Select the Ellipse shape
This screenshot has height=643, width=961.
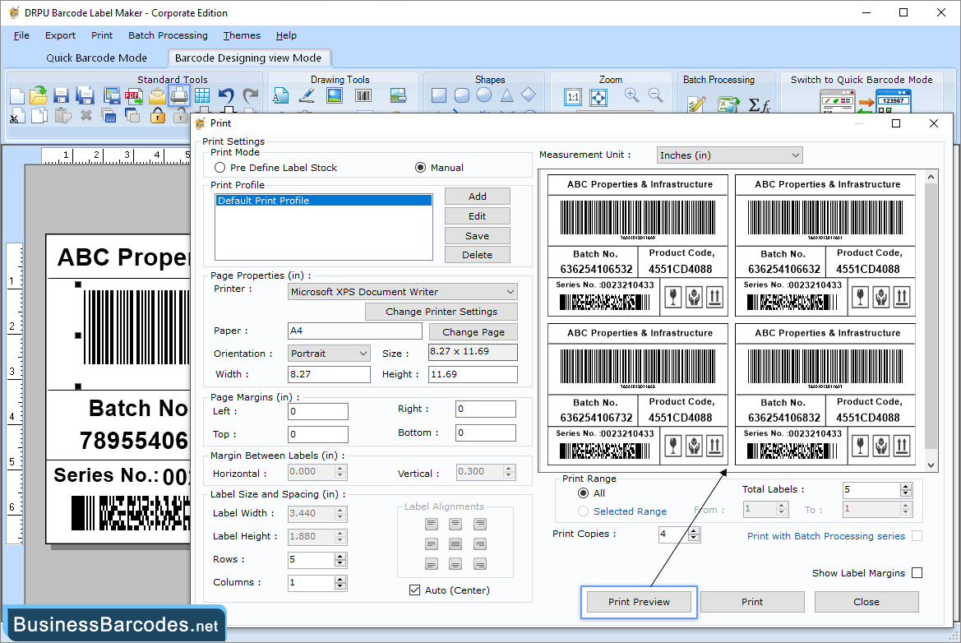[484, 95]
